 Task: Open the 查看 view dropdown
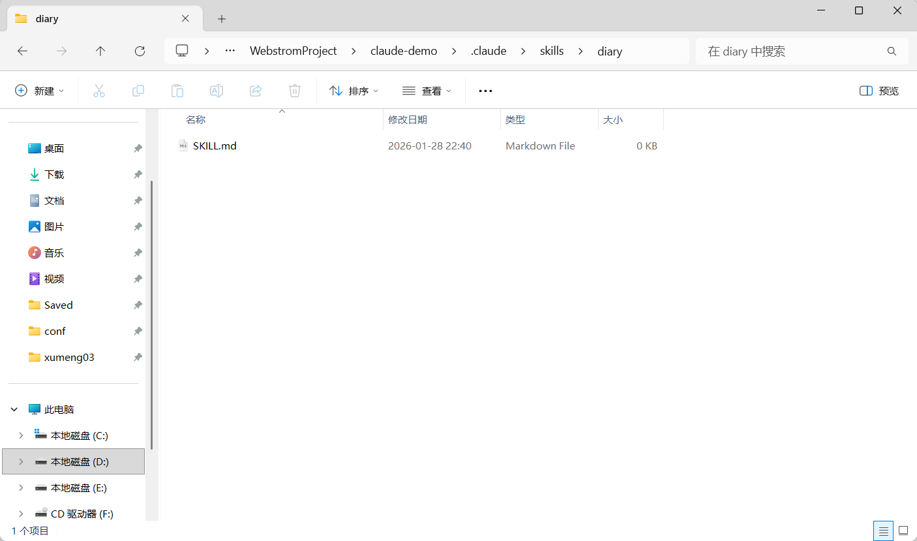(x=427, y=91)
